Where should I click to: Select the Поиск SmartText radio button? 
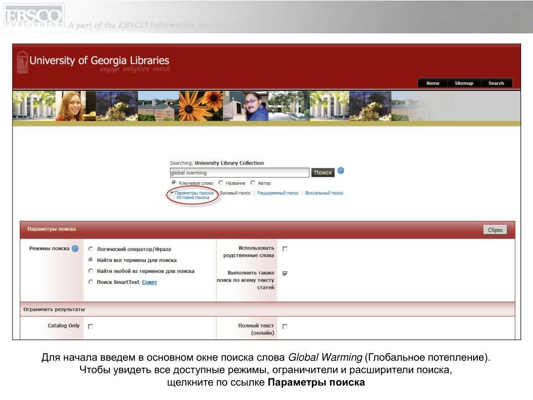[91, 282]
